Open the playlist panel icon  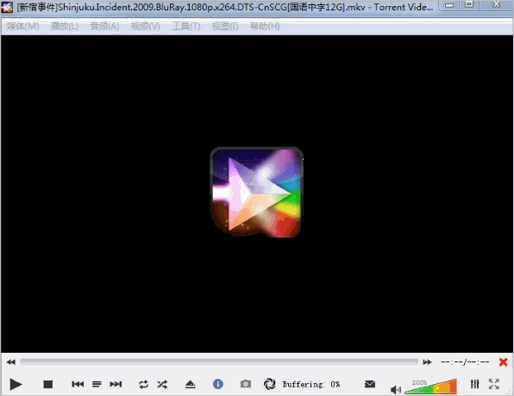[97, 384]
